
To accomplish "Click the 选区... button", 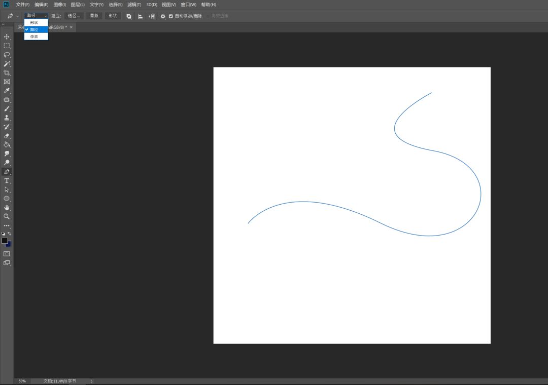I will pos(74,16).
